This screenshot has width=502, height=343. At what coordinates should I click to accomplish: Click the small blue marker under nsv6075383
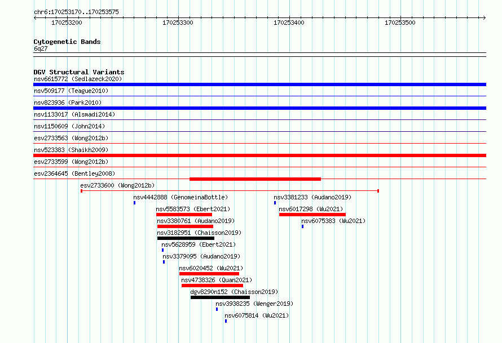click(302, 226)
